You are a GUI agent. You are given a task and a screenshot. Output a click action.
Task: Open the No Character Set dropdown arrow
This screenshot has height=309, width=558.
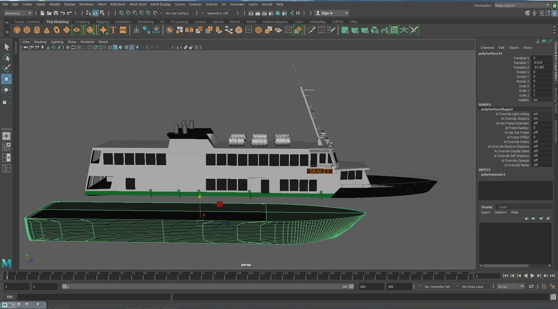[420, 286]
